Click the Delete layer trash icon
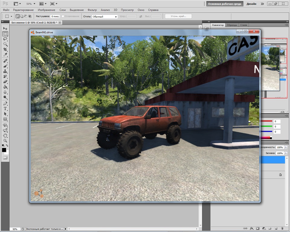 [x=282, y=228]
